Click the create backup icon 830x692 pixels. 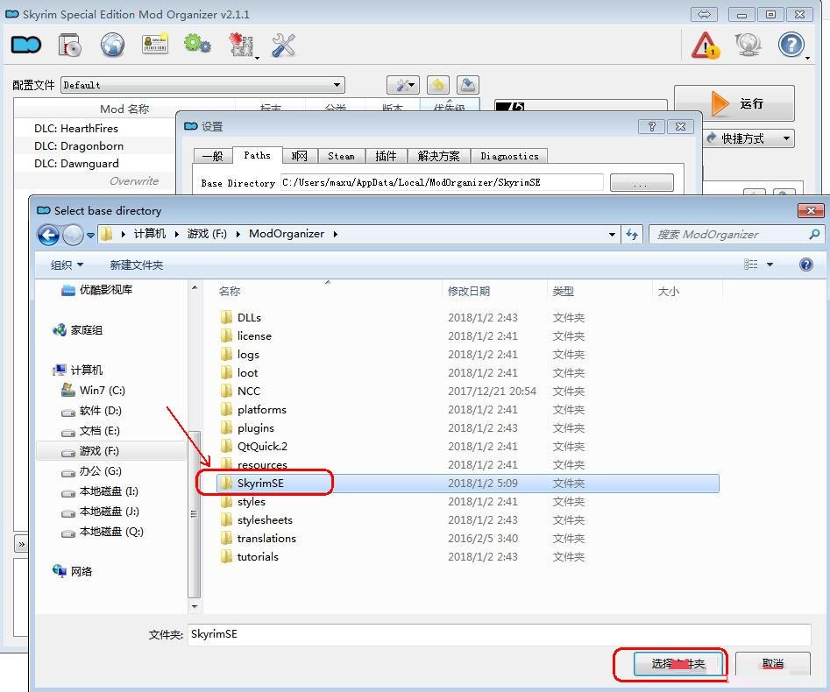(x=468, y=85)
